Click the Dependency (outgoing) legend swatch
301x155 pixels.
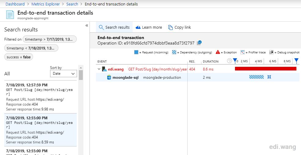(x=174, y=52)
